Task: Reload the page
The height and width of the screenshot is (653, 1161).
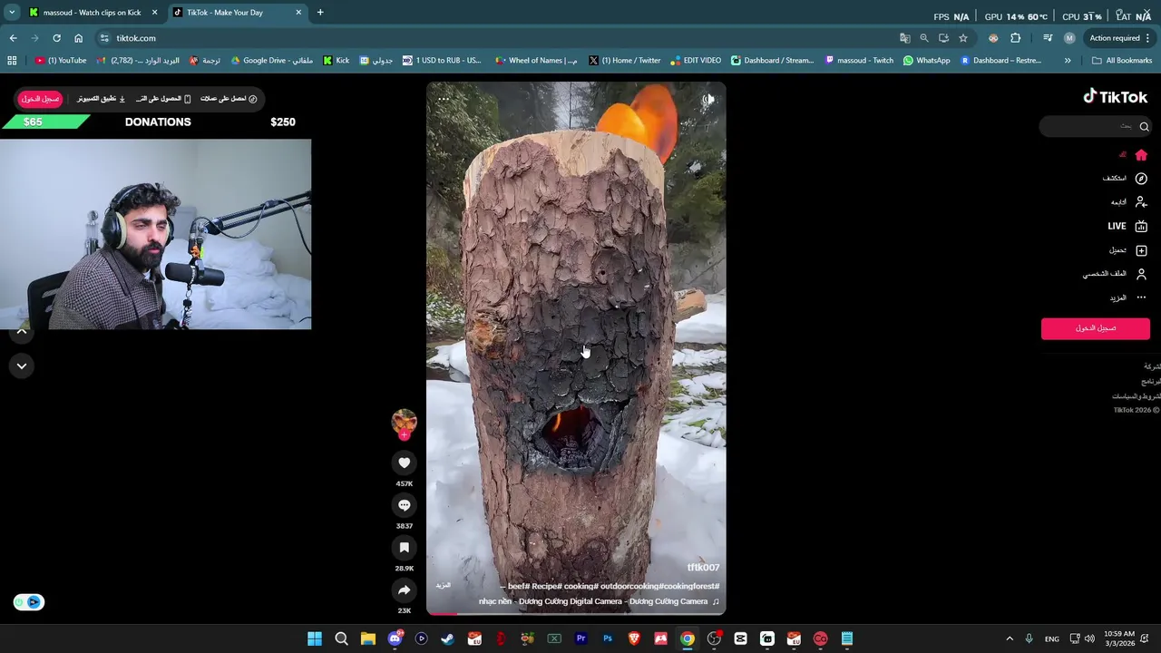Action: [56, 38]
